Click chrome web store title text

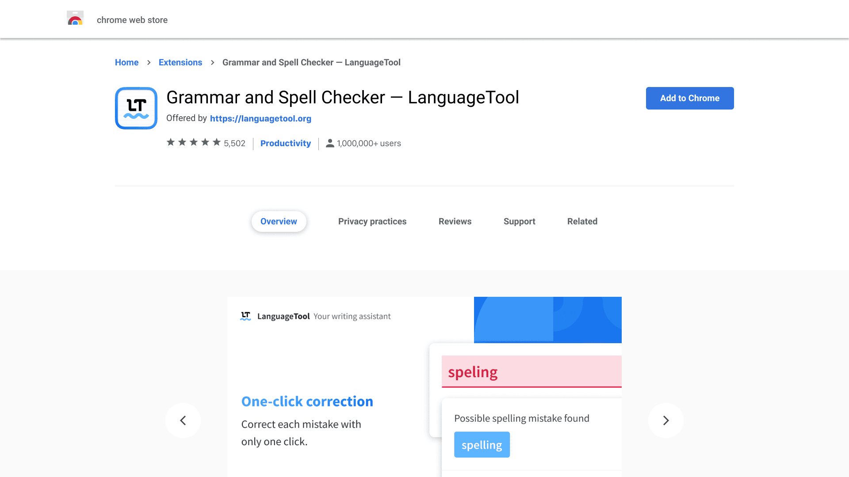pos(132,20)
